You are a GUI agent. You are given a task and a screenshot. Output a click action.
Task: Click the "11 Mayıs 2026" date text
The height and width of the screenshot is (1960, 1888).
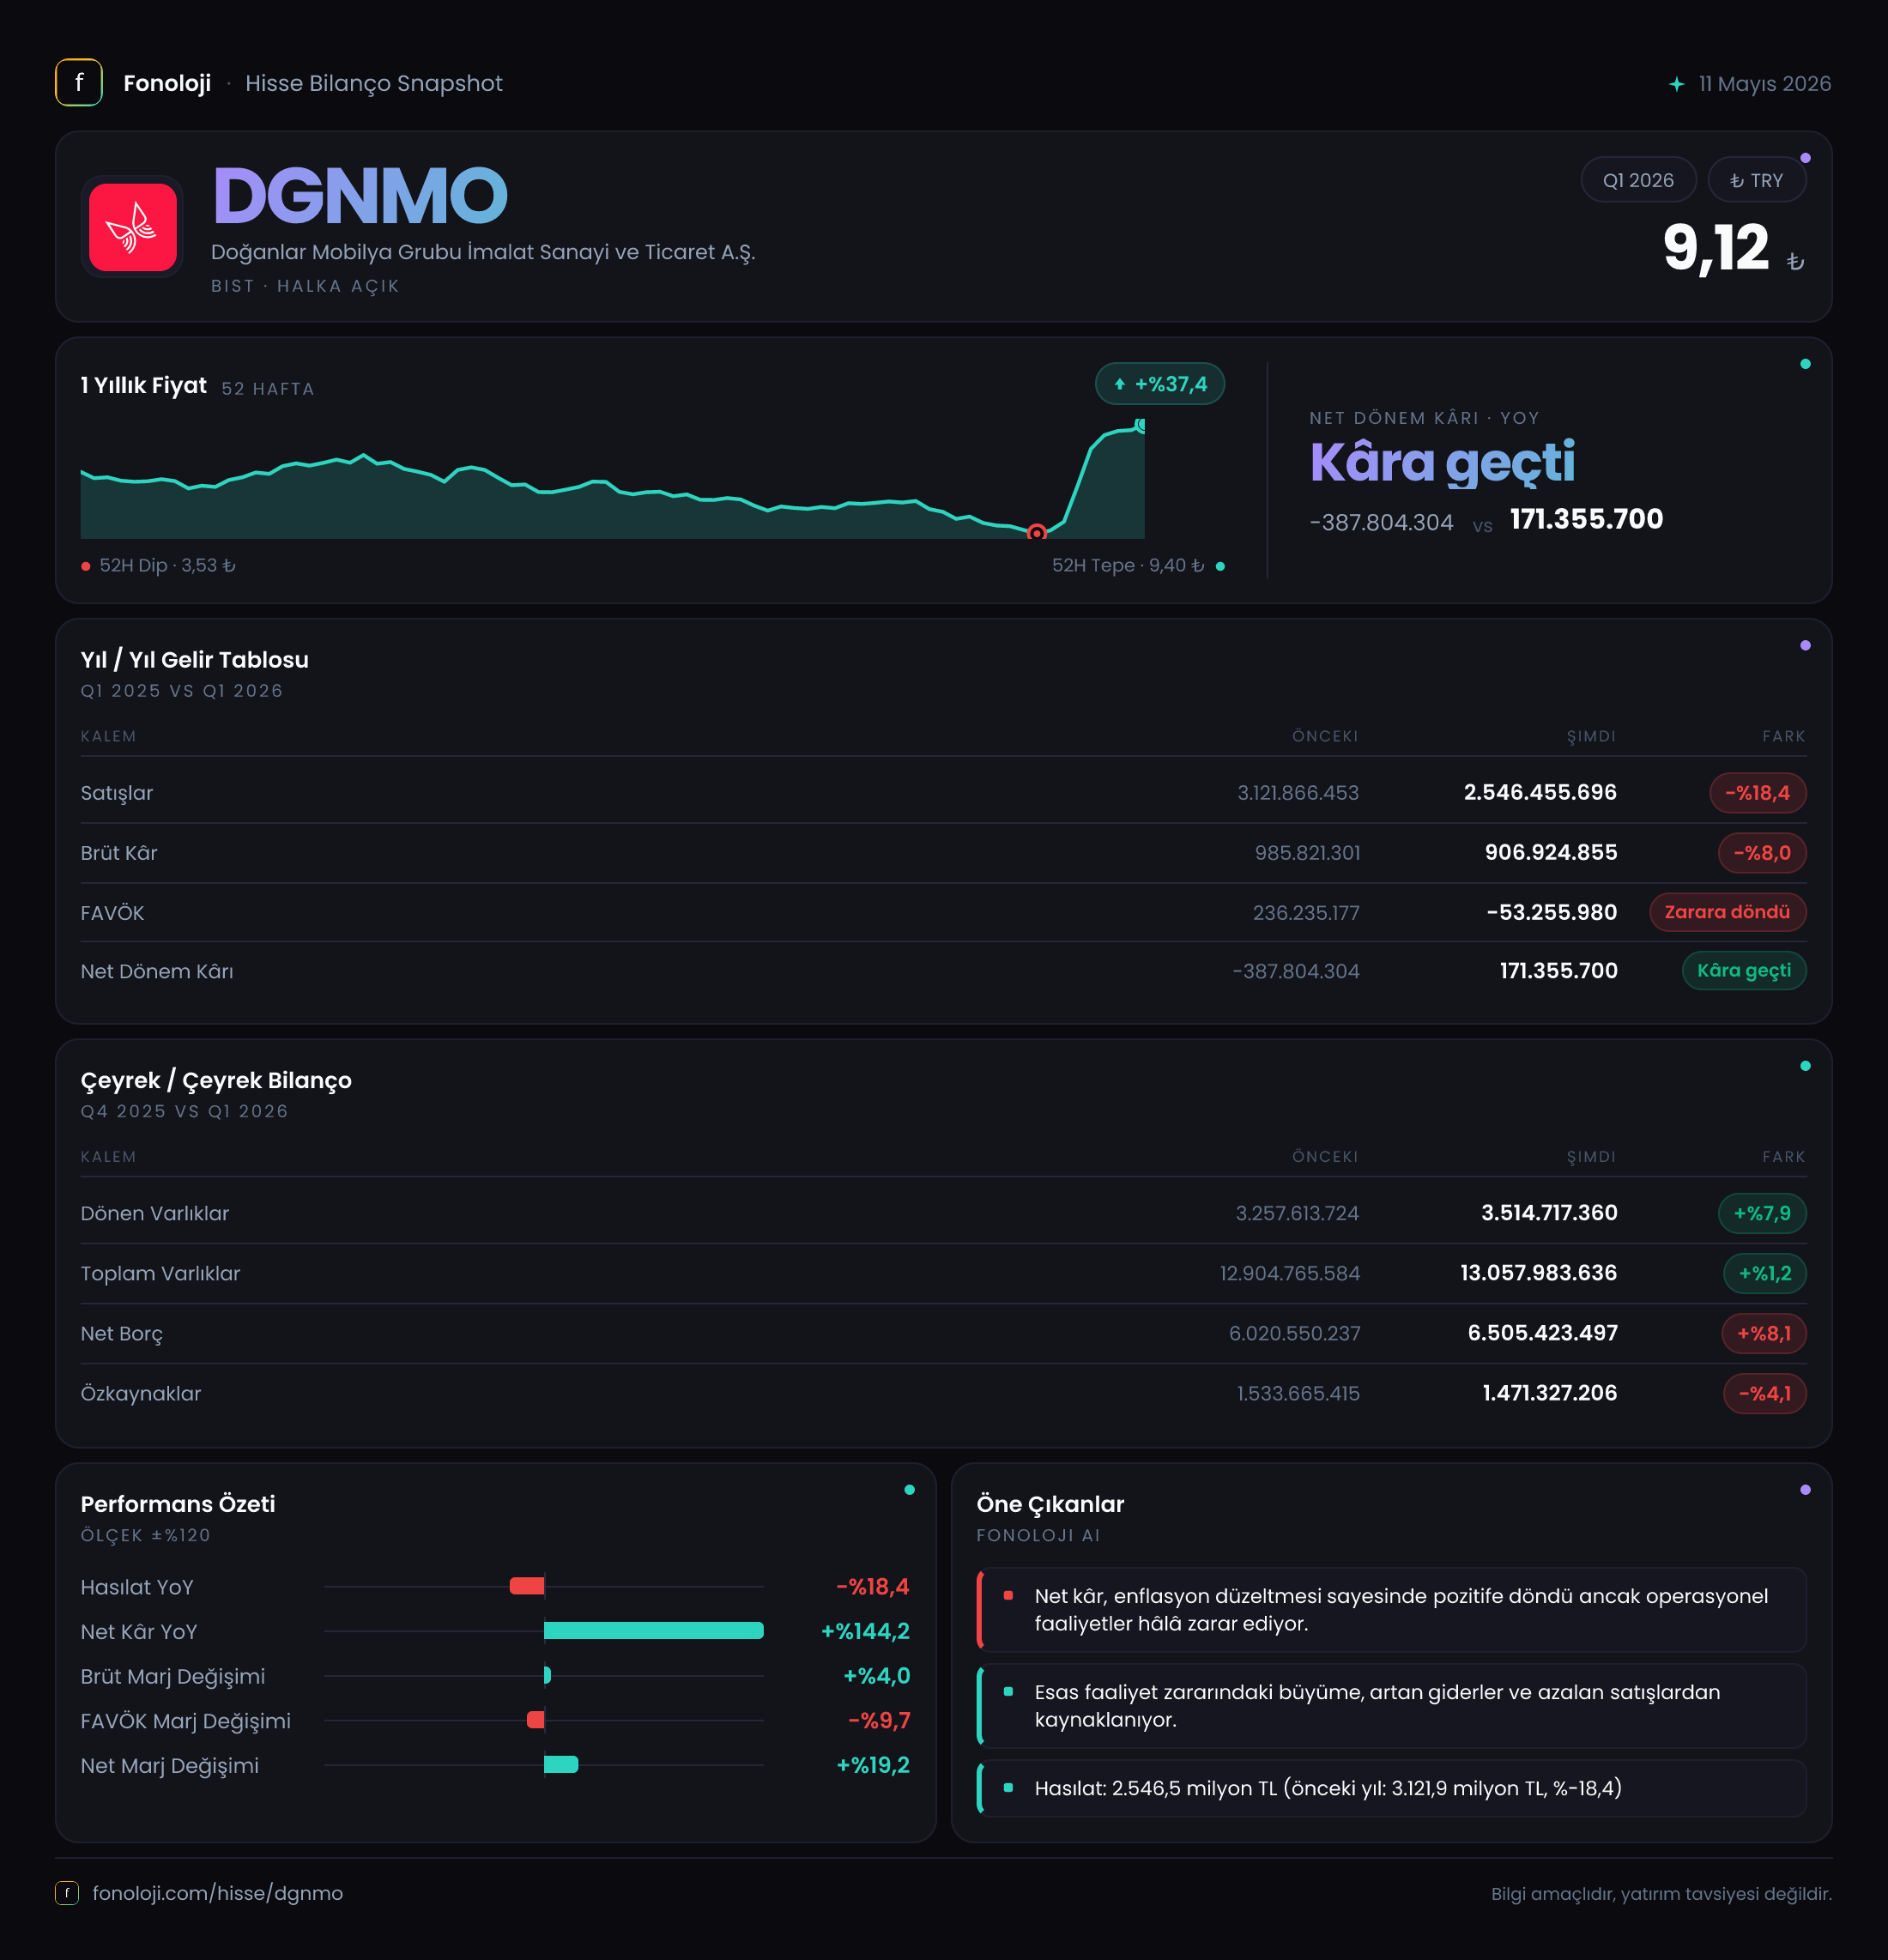tap(1765, 84)
